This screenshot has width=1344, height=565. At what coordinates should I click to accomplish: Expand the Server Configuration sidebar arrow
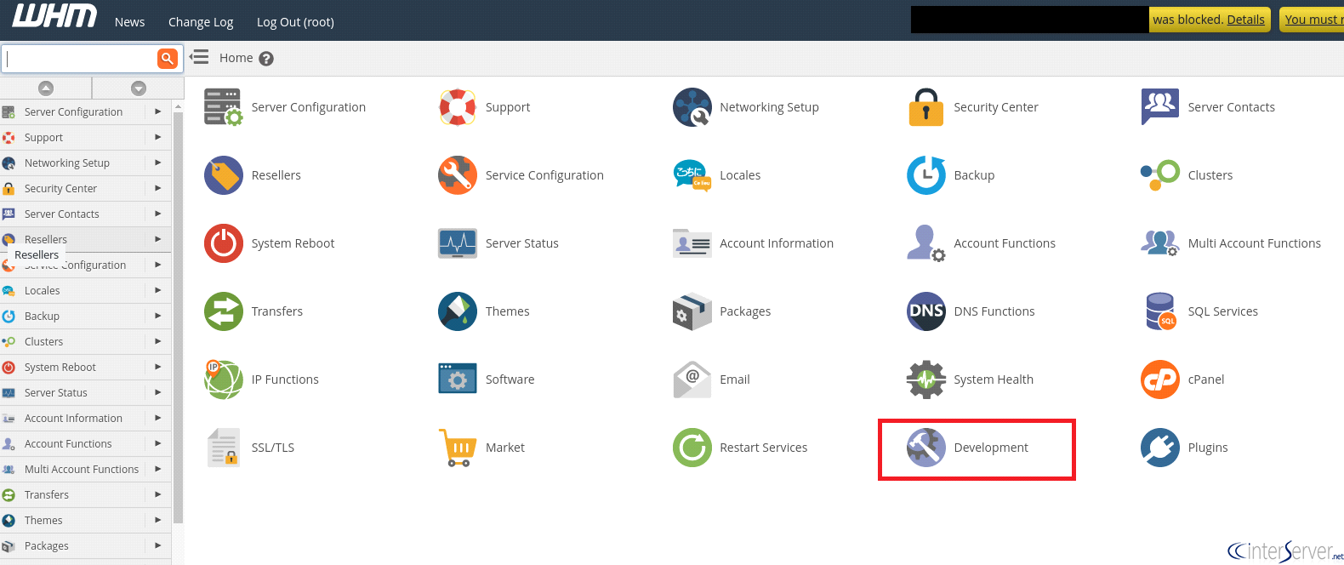pyautogui.click(x=158, y=111)
